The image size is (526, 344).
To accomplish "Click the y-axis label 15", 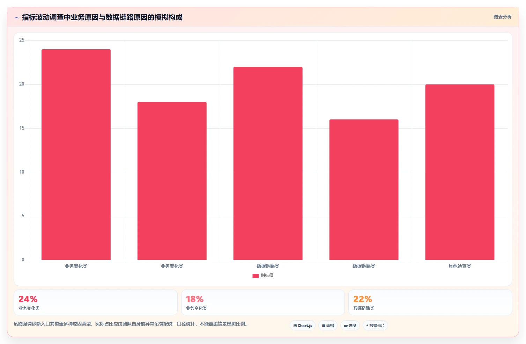I will pyautogui.click(x=22, y=128).
